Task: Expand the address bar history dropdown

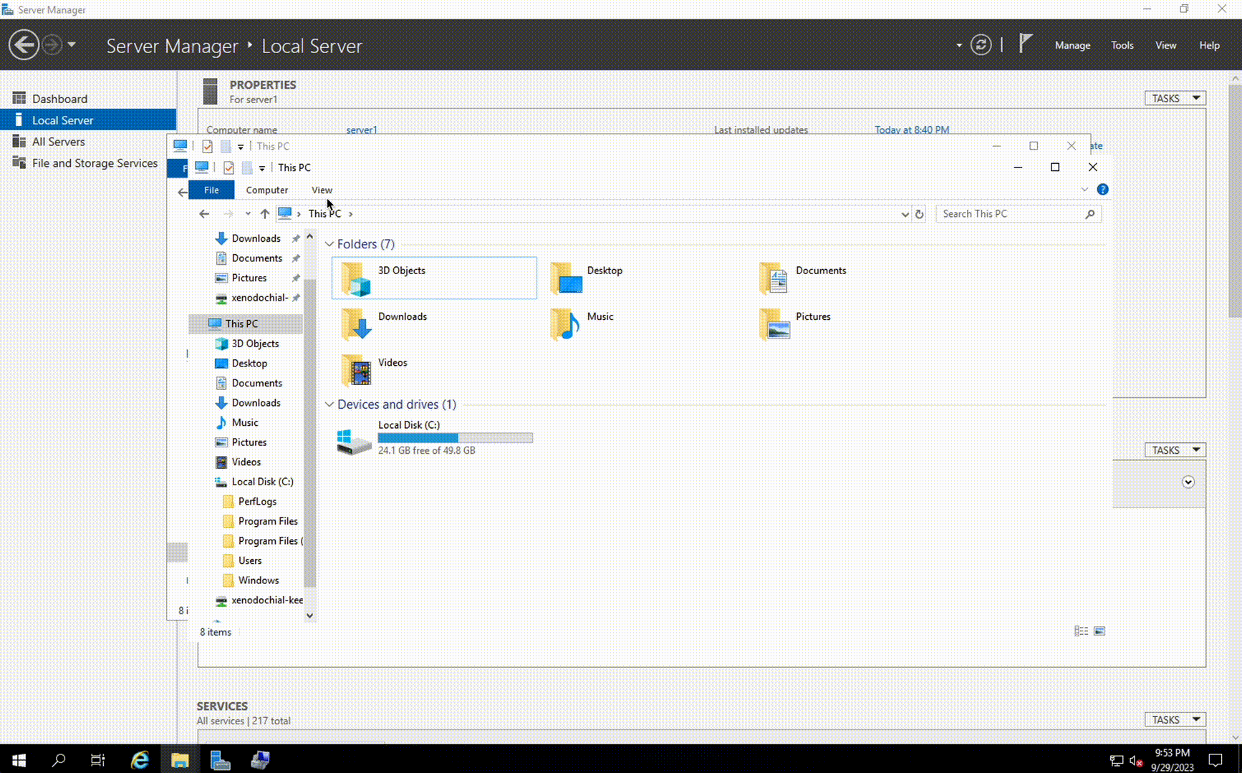Action: 905,214
